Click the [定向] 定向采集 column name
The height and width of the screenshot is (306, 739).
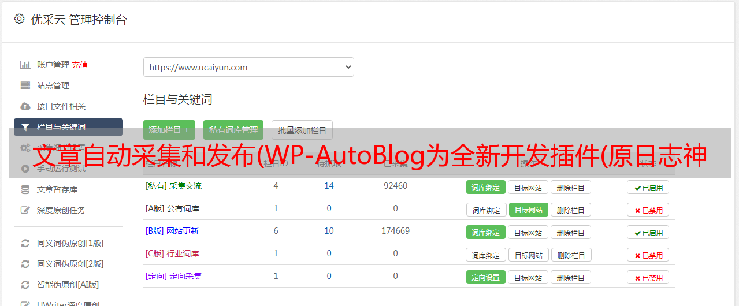(173, 276)
